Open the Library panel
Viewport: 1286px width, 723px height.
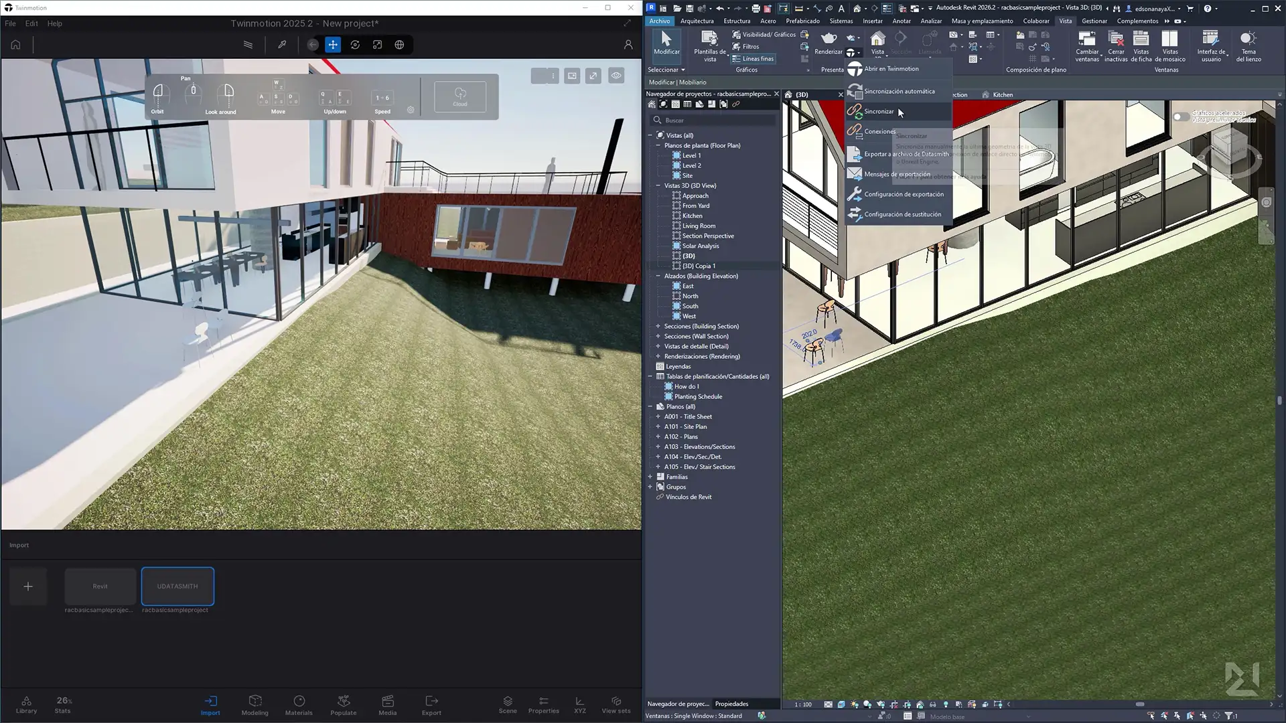26,705
